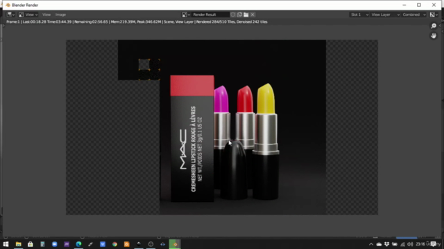Click the purple app icon in taskbar

click(67, 244)
